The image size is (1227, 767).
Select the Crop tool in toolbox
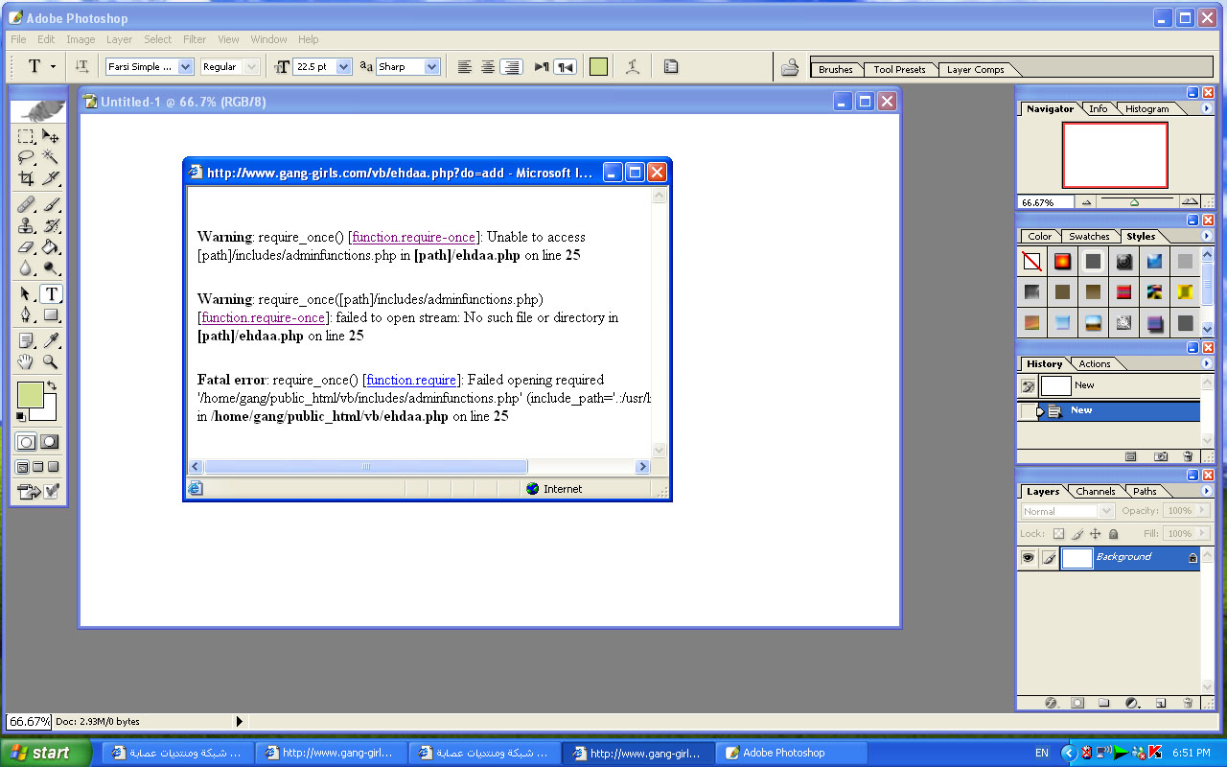[27, 178]
